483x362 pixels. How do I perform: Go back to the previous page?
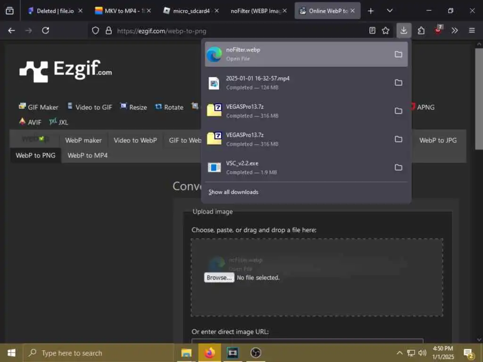[x=12, y=31]
